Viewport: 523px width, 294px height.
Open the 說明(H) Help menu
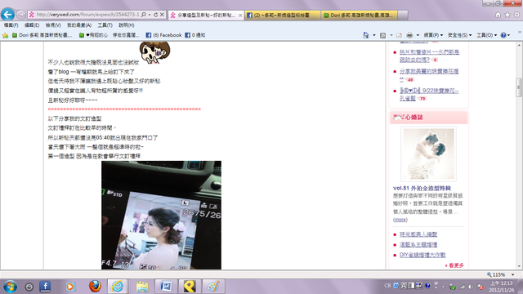tap(127, 25)
